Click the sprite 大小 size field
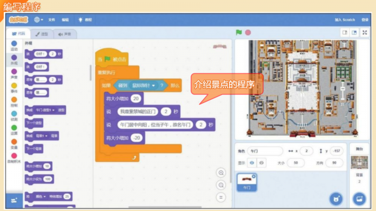Viewport: 376px width, 211px height. coord(296,163)
